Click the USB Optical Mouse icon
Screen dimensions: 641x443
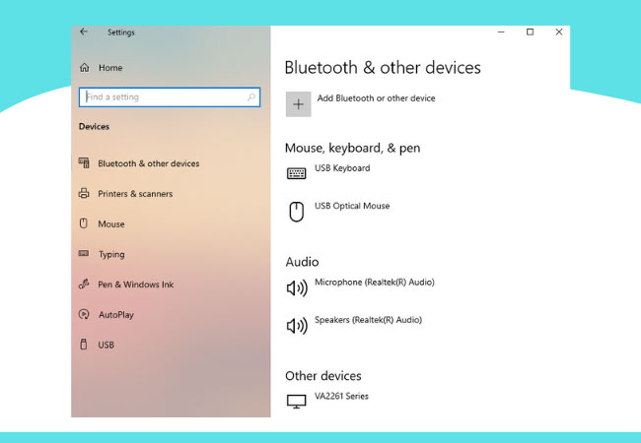click(297, 211)
